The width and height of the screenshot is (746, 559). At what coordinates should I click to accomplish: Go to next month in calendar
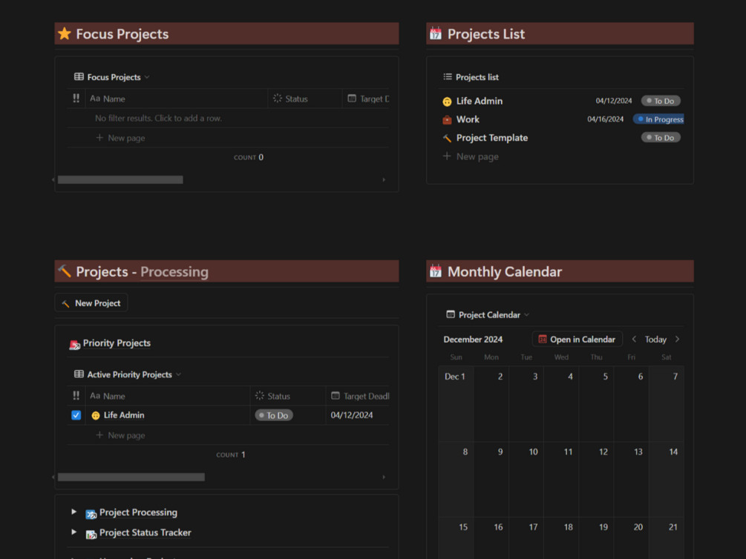pos(677,340)
